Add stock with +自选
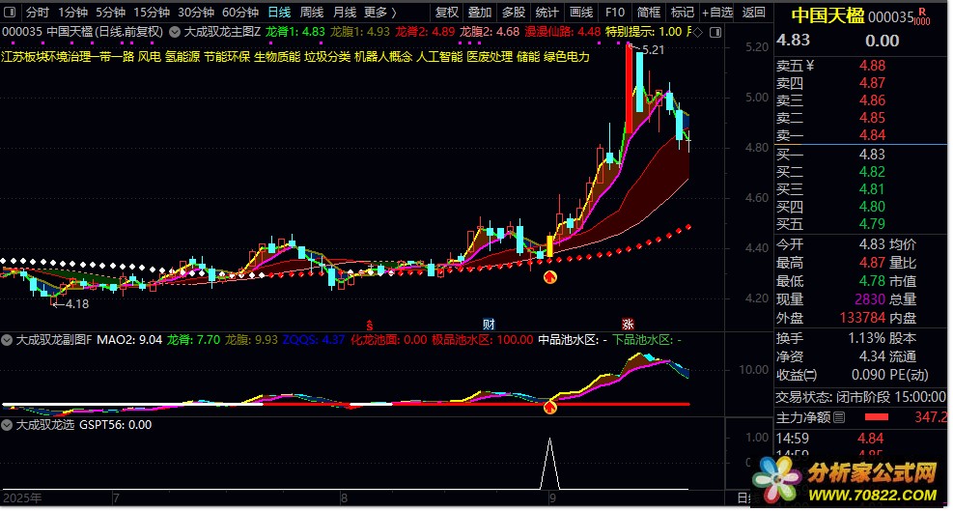Screen dimensions: 953x511 (x=717, y=12)
